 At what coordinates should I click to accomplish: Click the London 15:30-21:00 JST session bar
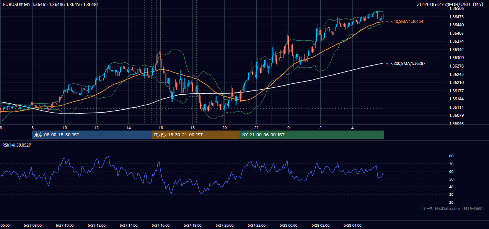click(196, 135)
